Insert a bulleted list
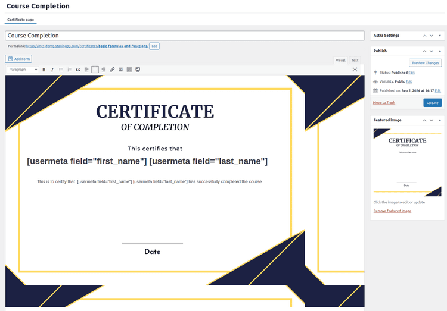 (61, 70)
